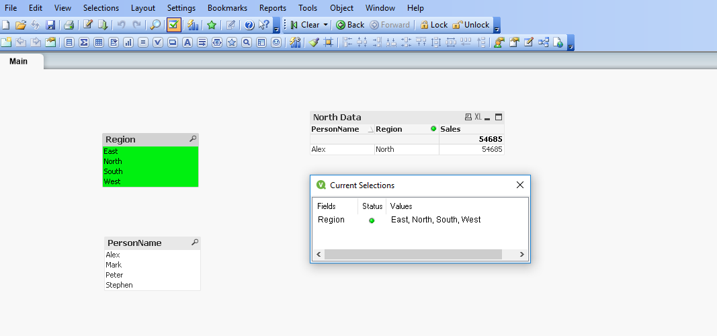This screenshot has width=717, height=336.
Task: Create a Bookmark Object with the star box icon
Action: coord(232,42)
